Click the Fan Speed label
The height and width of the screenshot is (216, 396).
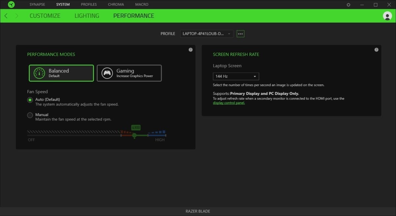pyautogui.click(x=37, y=92)
